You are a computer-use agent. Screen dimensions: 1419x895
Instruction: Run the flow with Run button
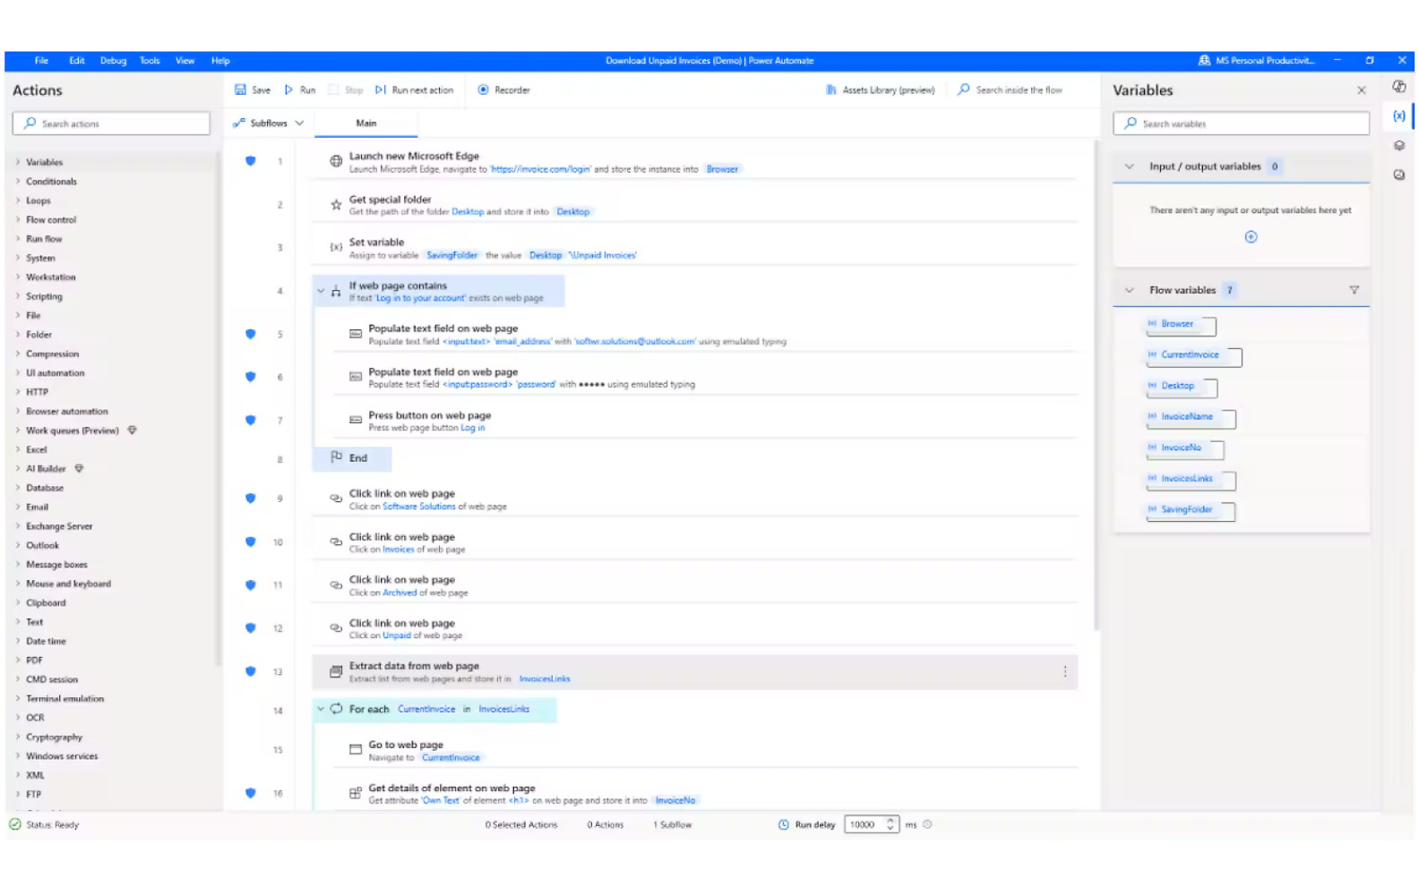(300, 89)
